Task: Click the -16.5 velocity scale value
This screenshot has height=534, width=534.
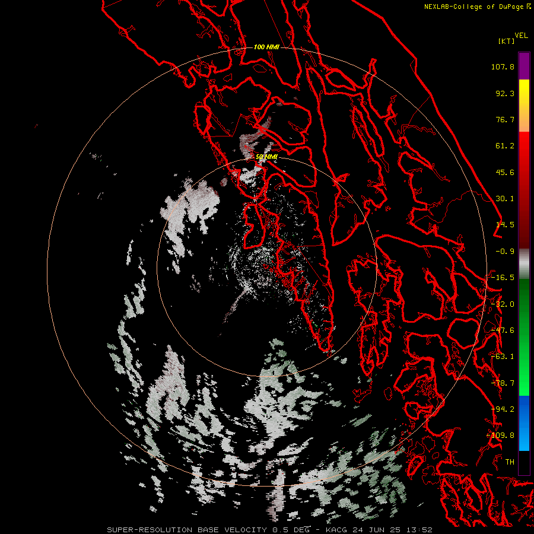Action: (x=503, y=278)
